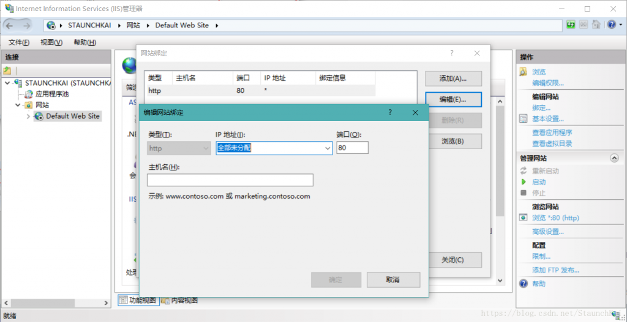This screenshot has width=627, height=322.
Task: Click the green refresh icon in address bar
Action: (571, 25)
